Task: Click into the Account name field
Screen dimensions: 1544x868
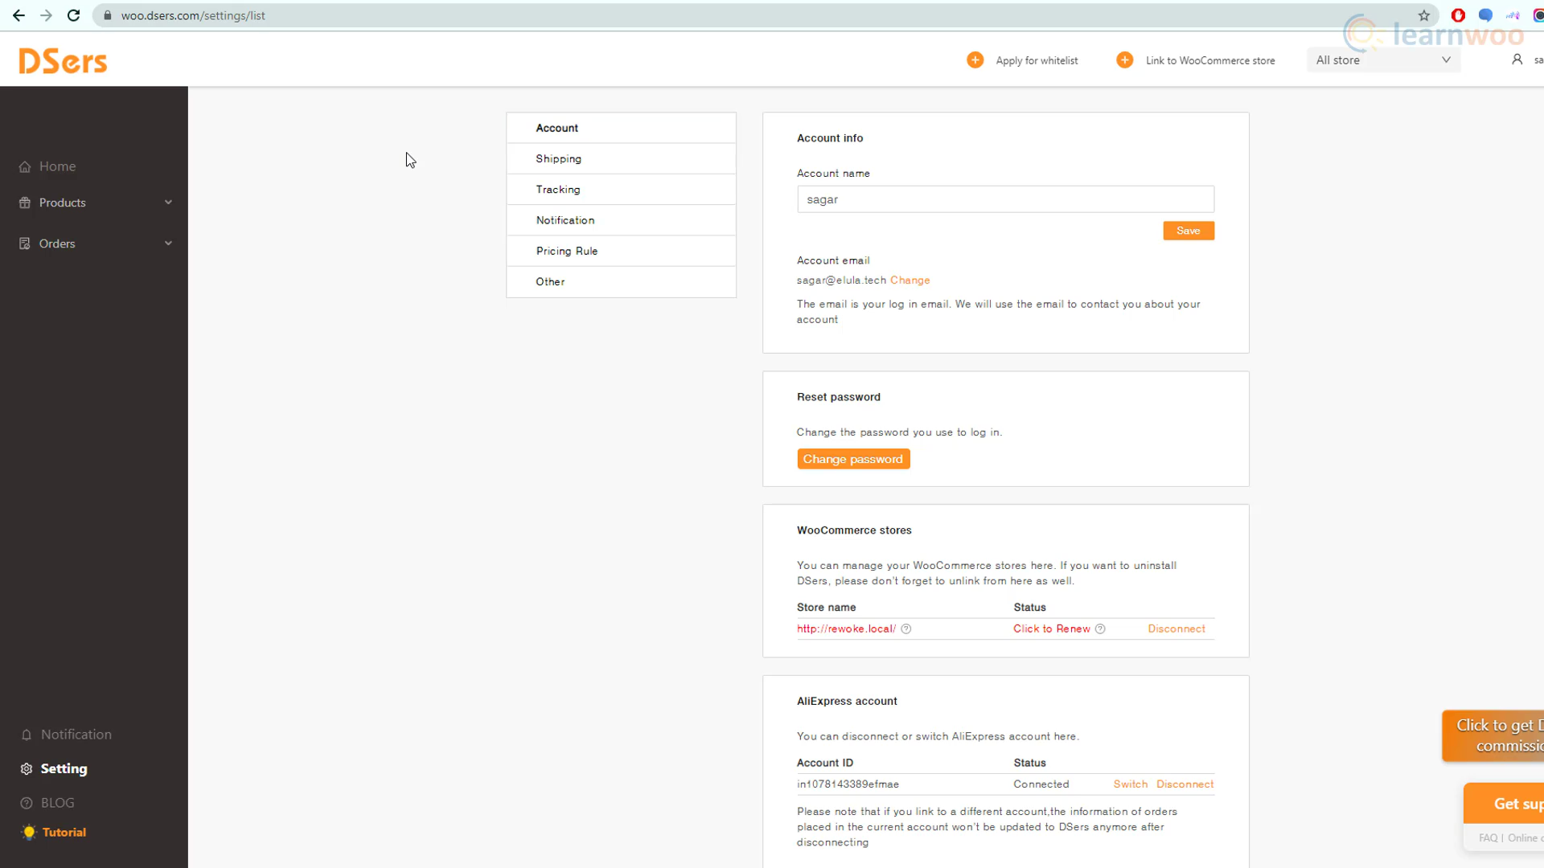Action: coord(1005,199)
